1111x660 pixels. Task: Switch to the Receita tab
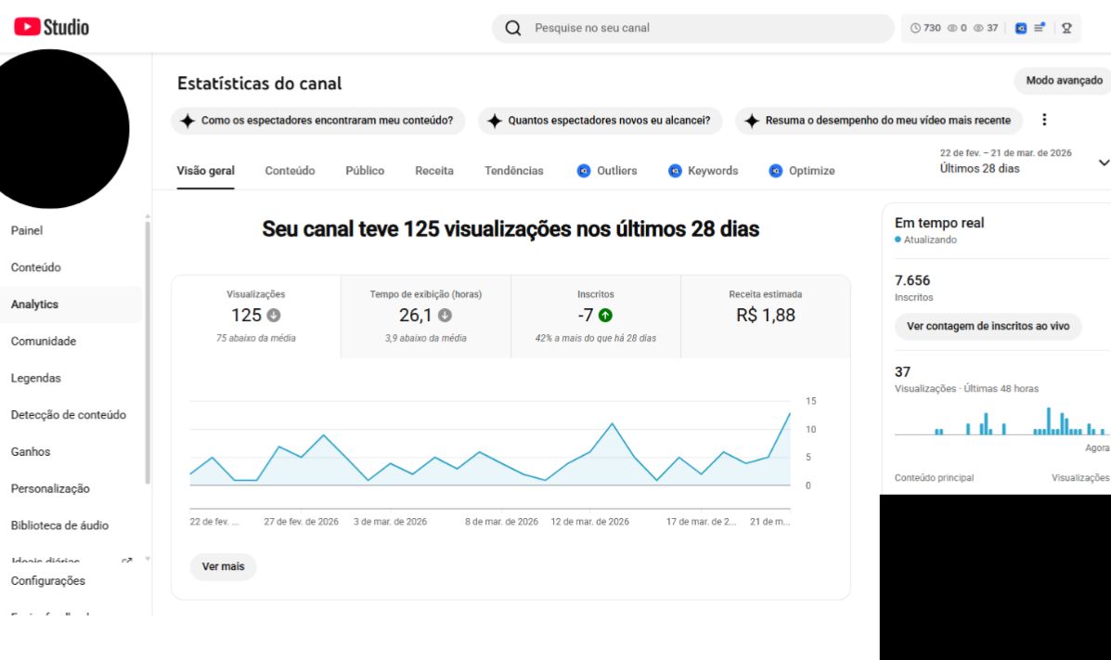[x=434, y=171]
